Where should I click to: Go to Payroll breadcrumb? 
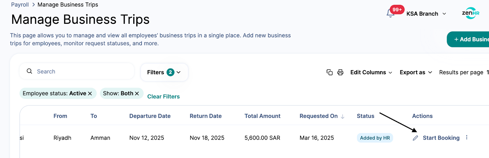(x=20, y=5)
